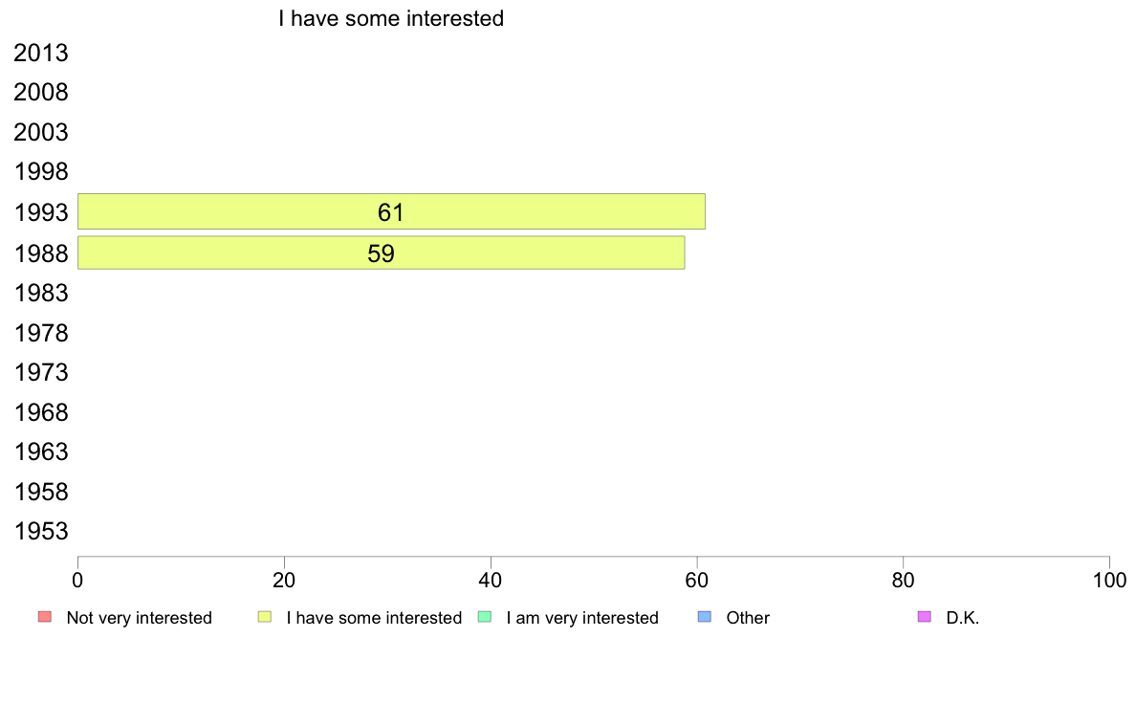The width and height of the screenshot is (1136, 704).
Task: Click the green I am very interested swatch
Action: point(485,617)
